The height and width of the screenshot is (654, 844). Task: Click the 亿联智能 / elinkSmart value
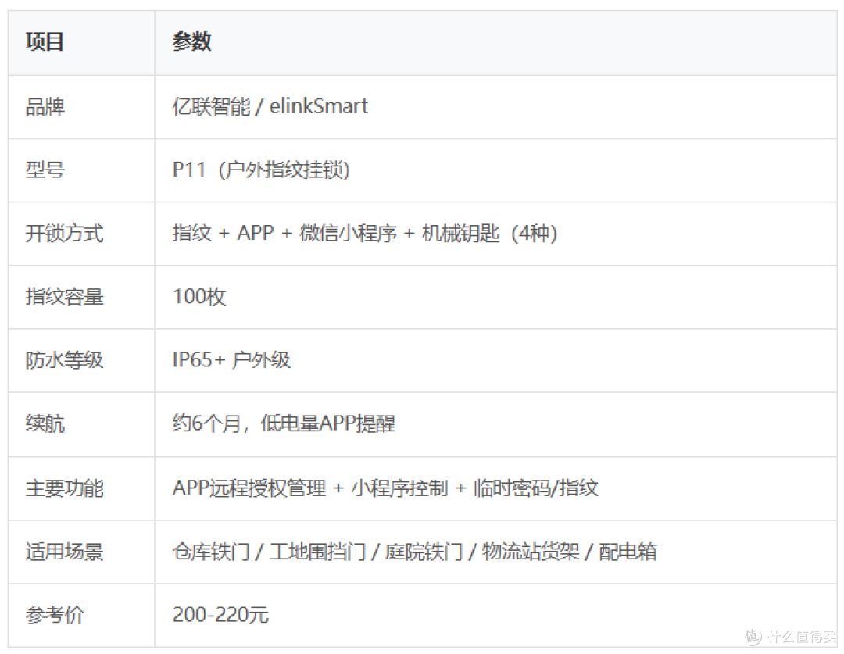pos(270,106)
